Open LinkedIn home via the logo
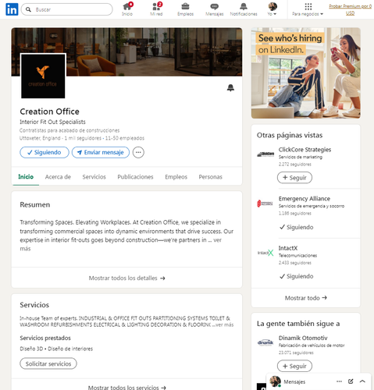The image size is (374, 390). click(12, 9)
